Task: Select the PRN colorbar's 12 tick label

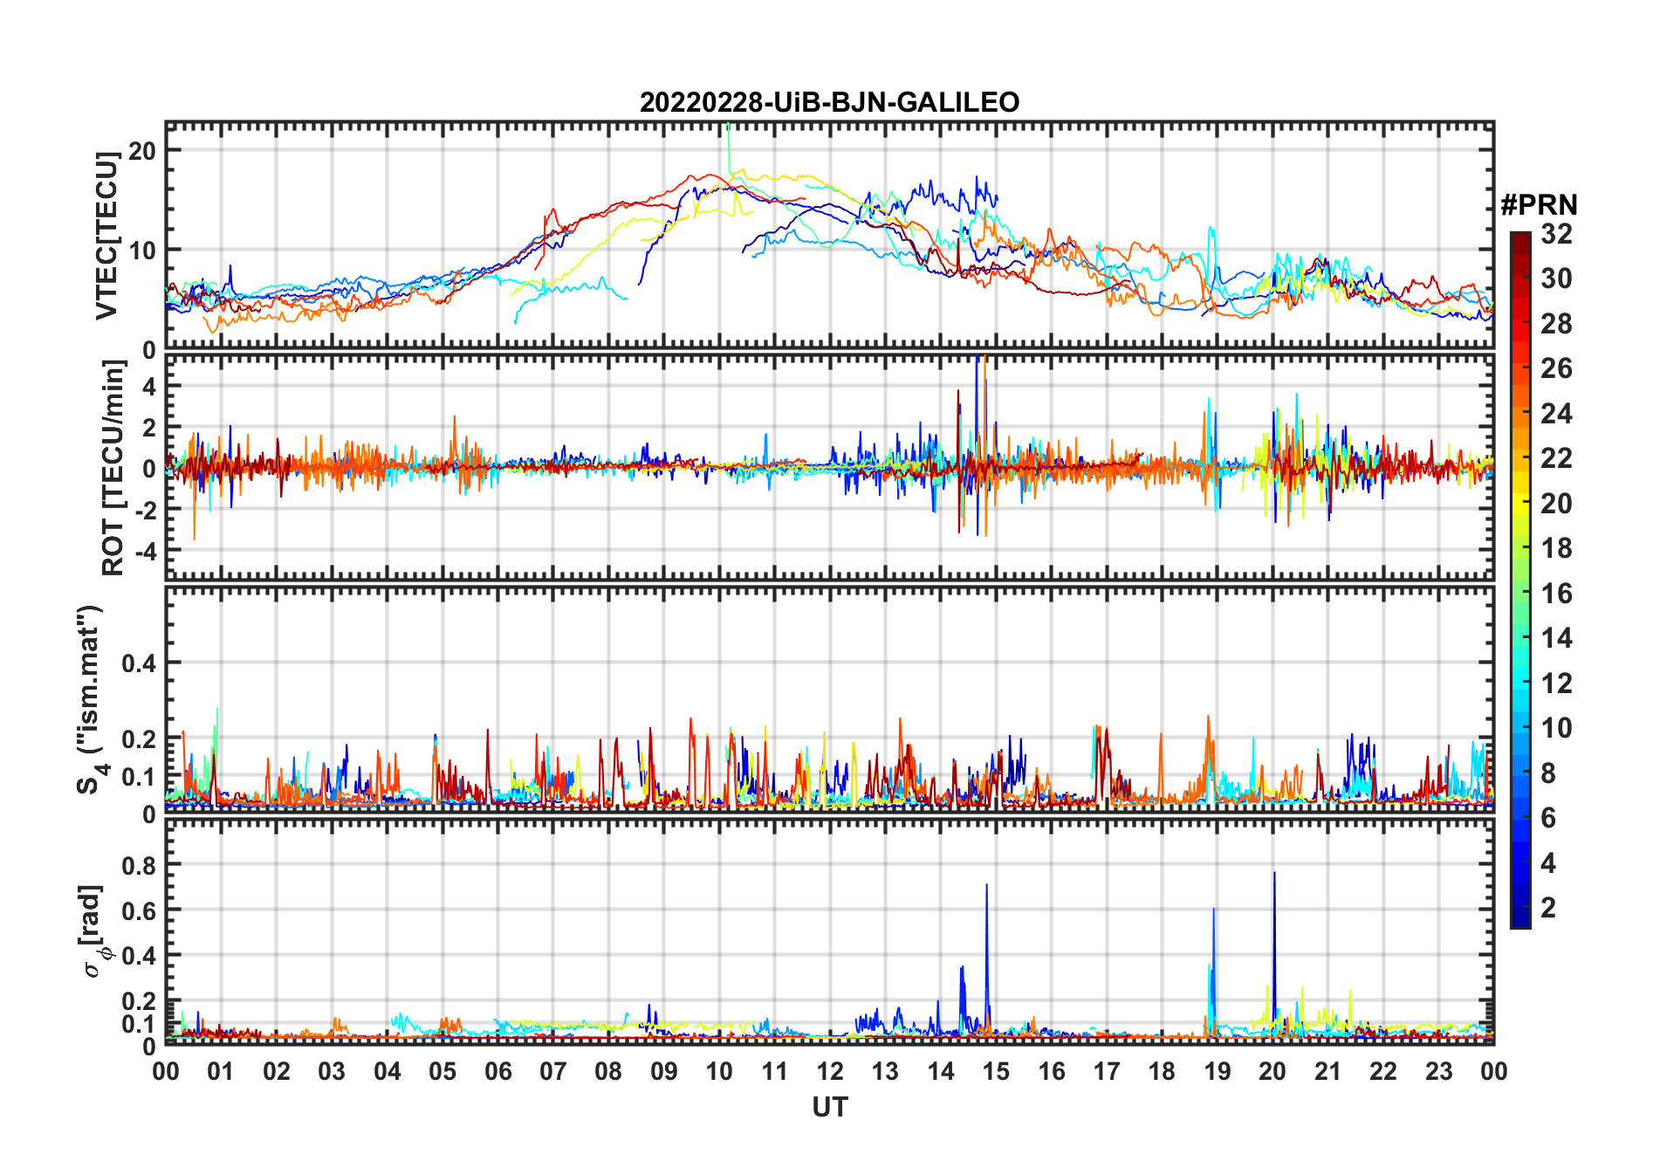Action: point(1556,684)
